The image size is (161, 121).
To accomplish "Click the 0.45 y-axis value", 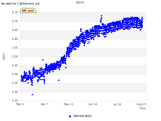I will pyautogui.click(x=15, y=66).
